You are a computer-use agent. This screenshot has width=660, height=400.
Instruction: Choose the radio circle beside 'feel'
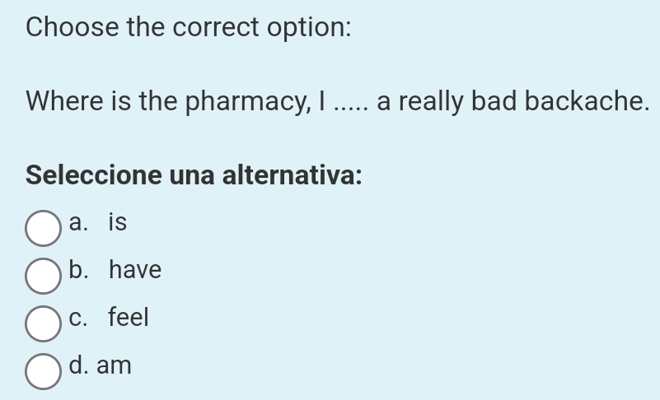(44, 323)
